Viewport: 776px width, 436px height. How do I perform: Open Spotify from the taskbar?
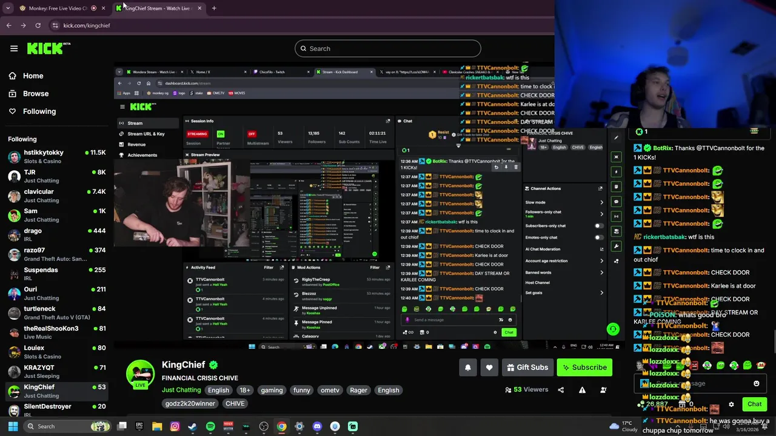210,426
